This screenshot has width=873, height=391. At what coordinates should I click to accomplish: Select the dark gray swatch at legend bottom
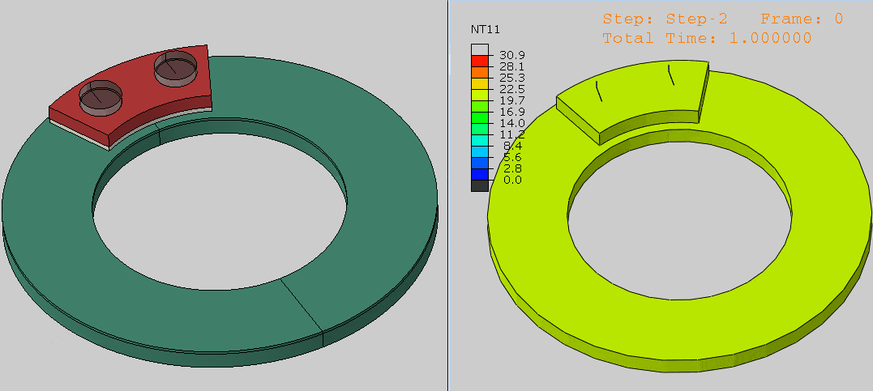pos(480,185)
